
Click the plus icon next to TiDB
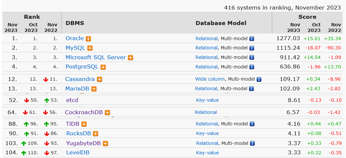(x=84, y=124)
